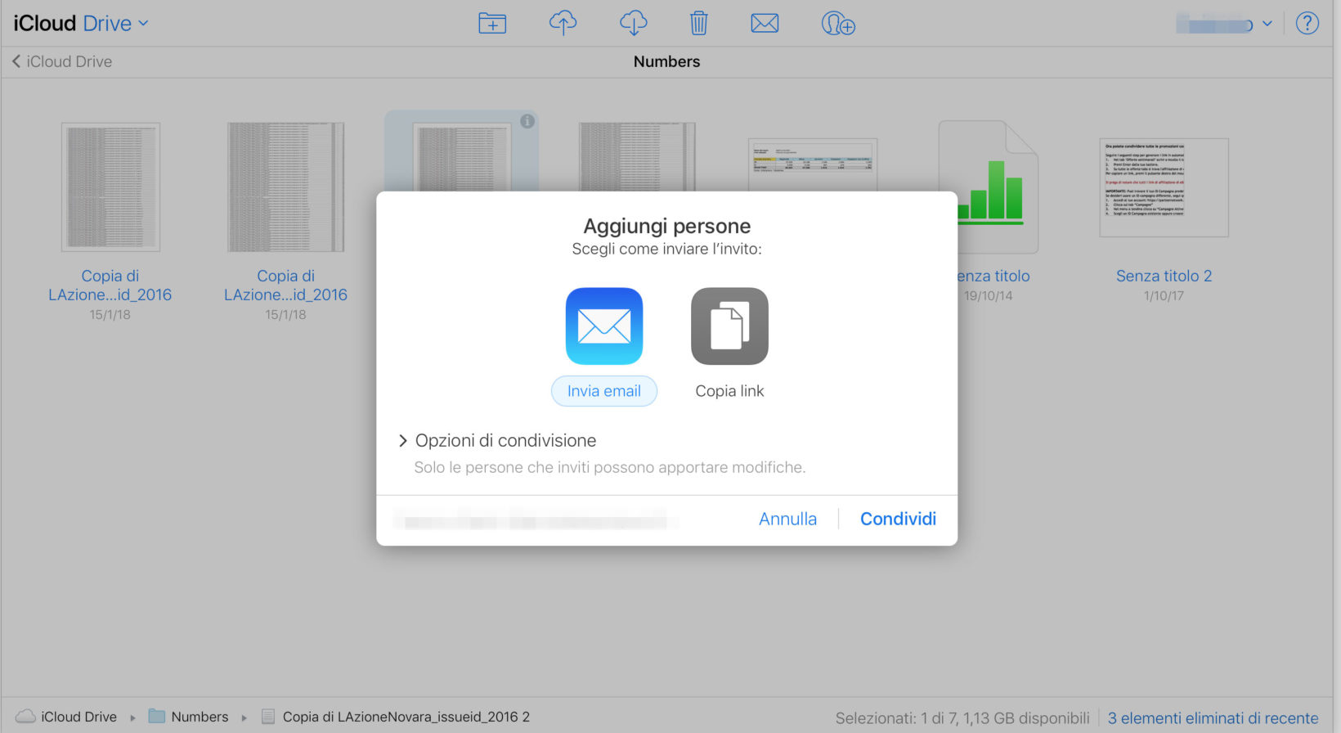
Task: Select the first Copia di LAzione file thumbnail
Action: [x=110, y=187]
